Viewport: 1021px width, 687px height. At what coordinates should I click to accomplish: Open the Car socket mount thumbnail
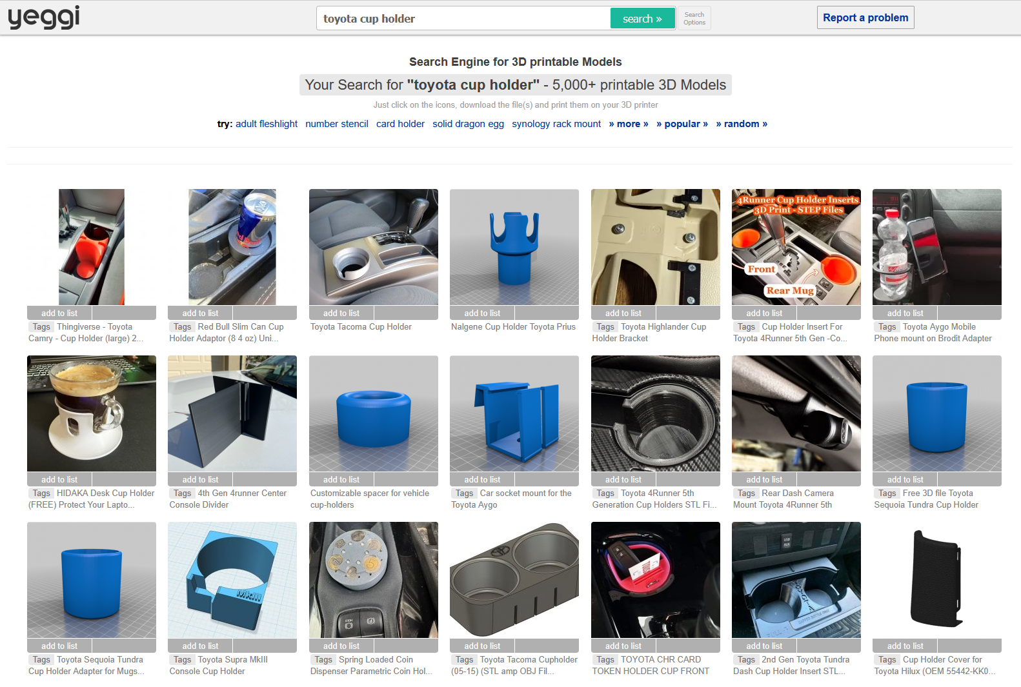pyautogui.click(x=514, y=413)
